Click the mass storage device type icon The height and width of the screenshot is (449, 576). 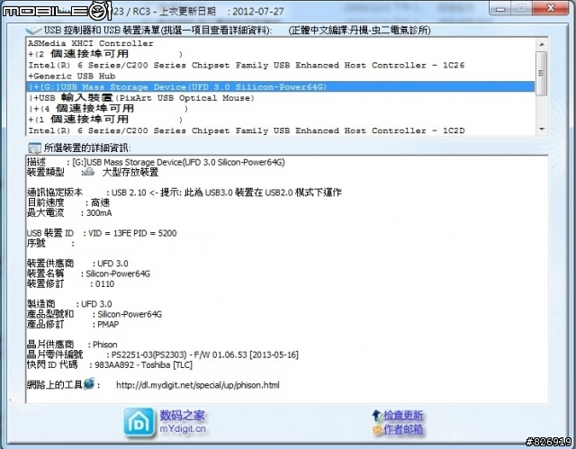click(x=88, y=172)
